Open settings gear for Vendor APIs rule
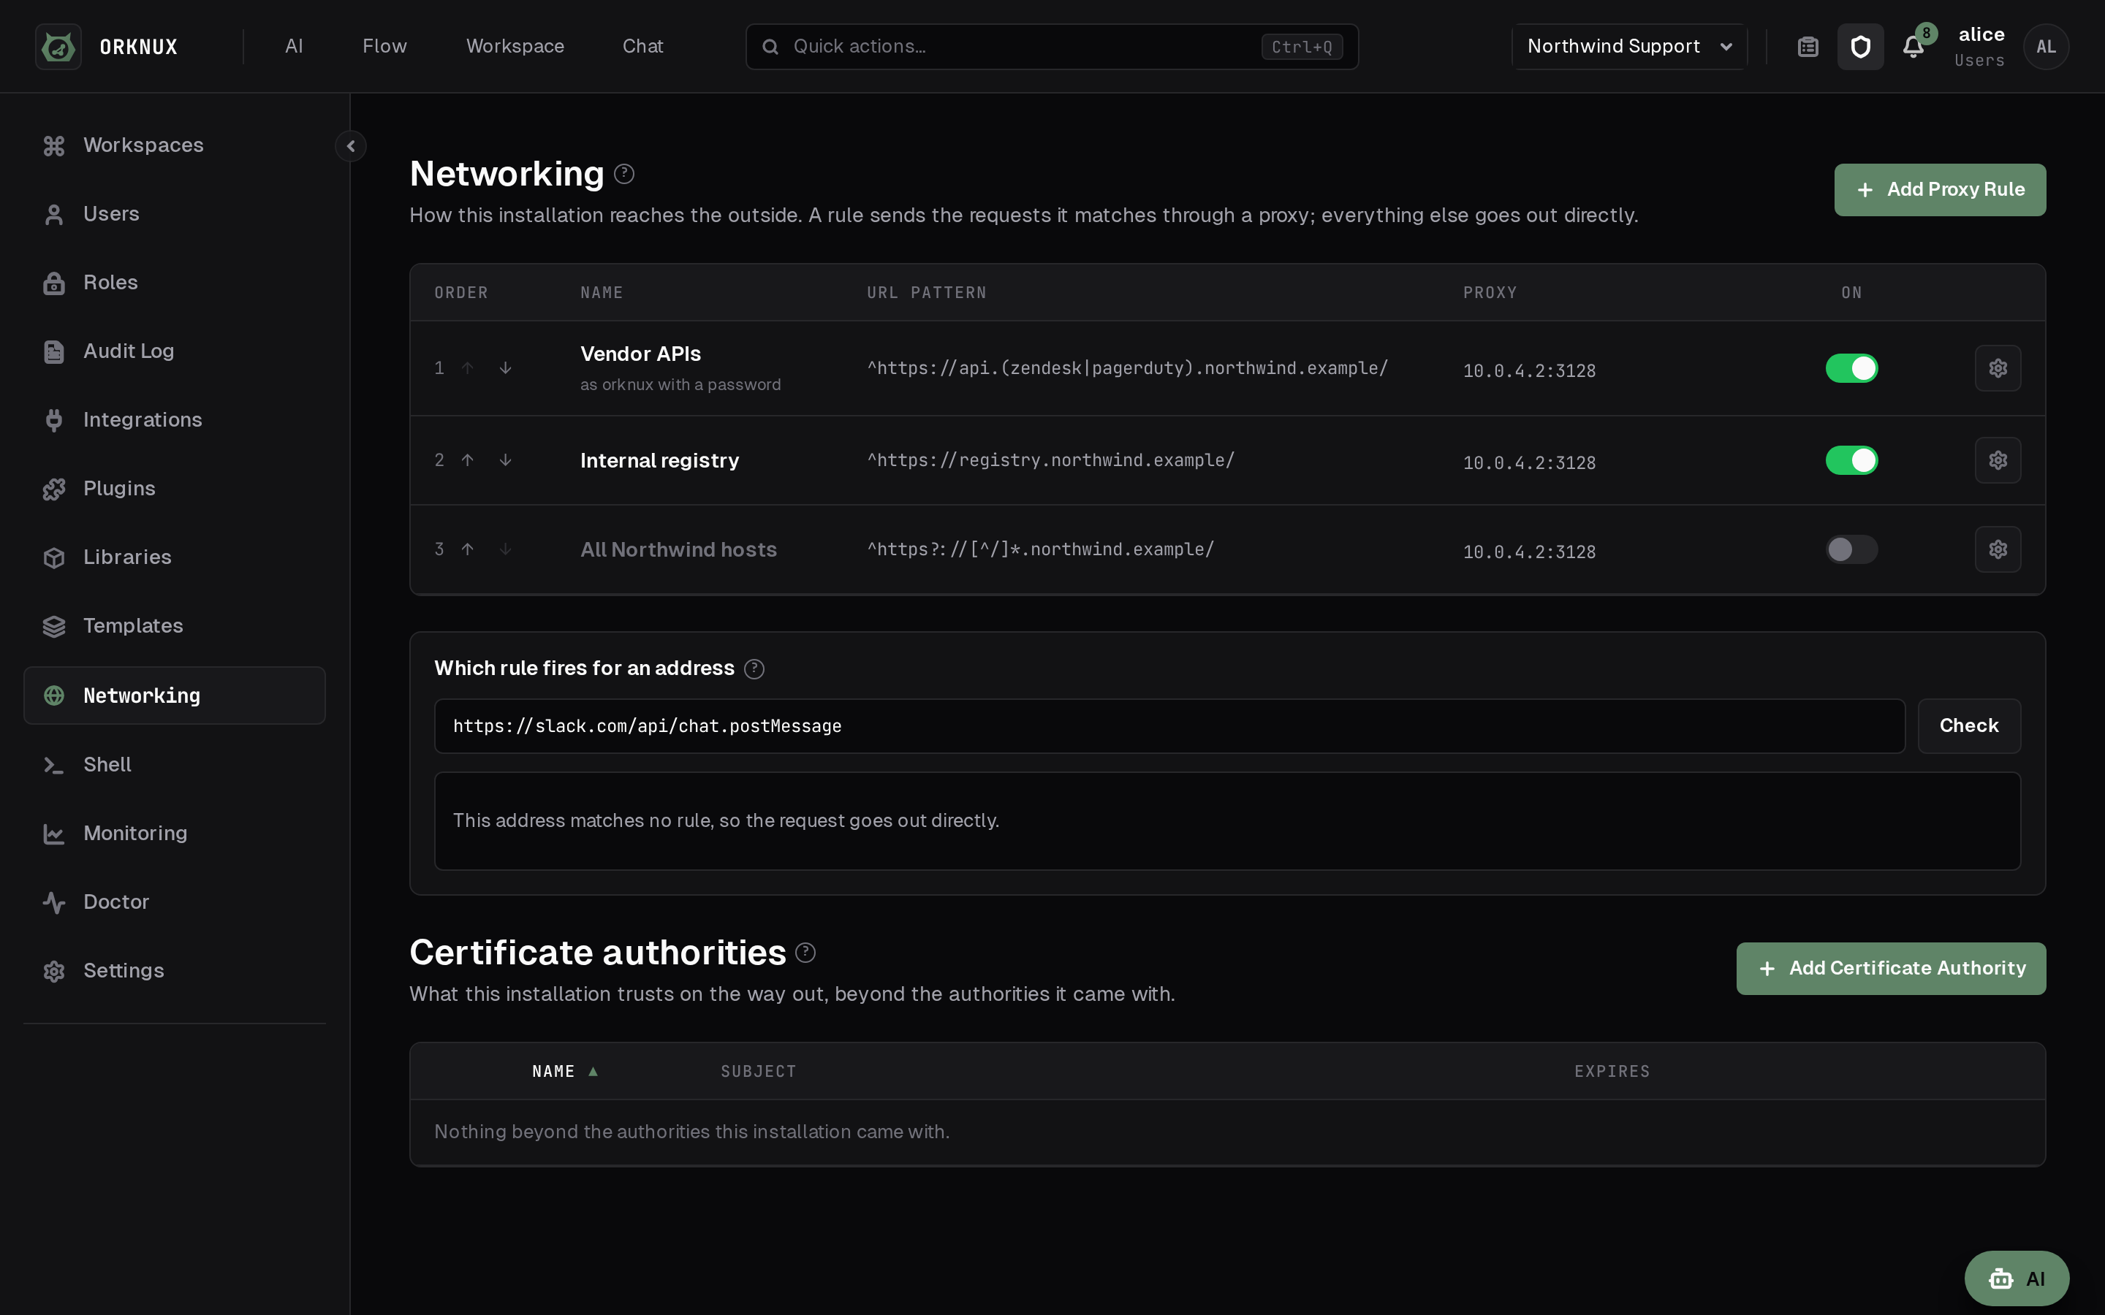 pyautogui.click(x=1997, y=368)
